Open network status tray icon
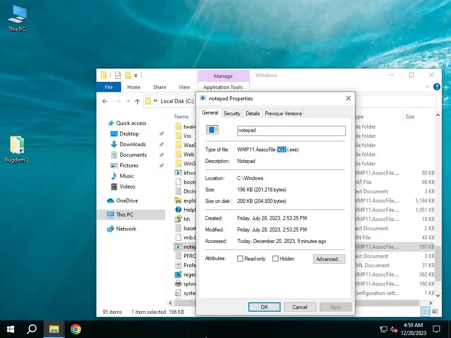This screenshot has width=451, height=338. click(383, 329)
